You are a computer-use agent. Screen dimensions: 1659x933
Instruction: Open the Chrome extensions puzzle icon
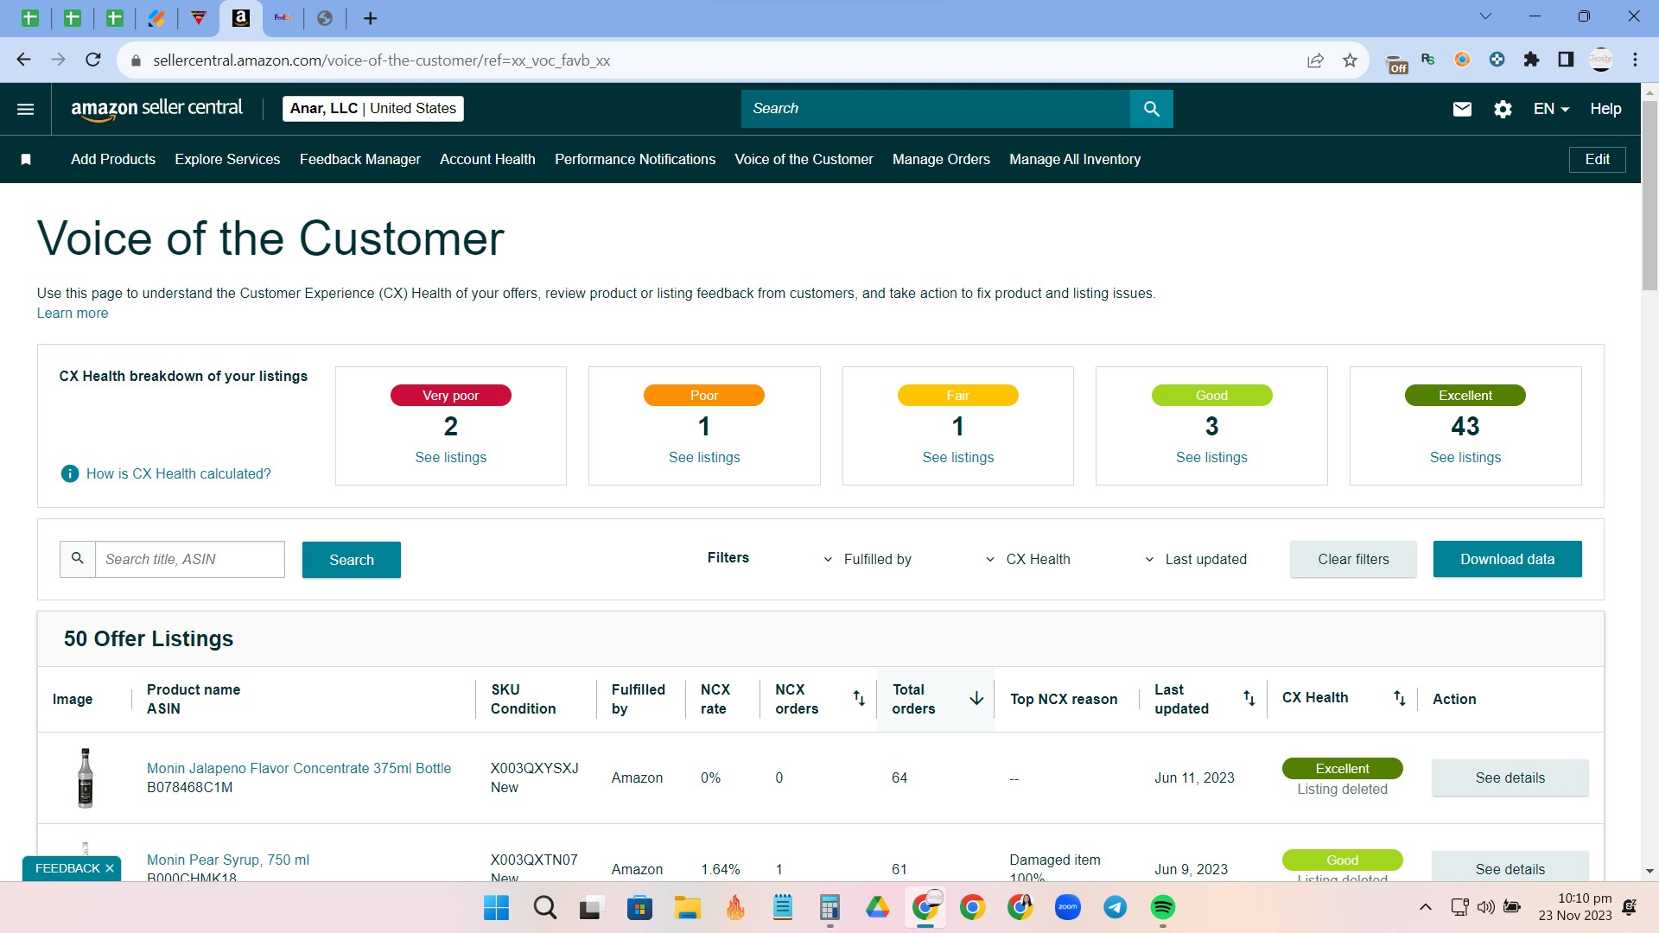[1531, 60]
